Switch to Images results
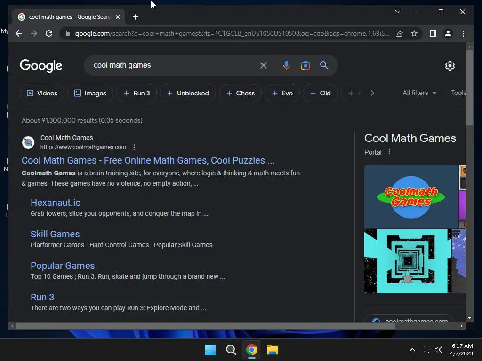This screenshot has width=482, height=361. click(90, 93)
